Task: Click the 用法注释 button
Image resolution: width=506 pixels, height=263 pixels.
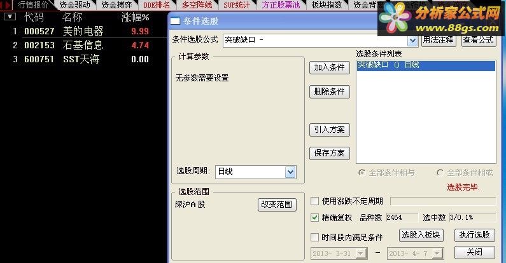Action: [439, 40]
